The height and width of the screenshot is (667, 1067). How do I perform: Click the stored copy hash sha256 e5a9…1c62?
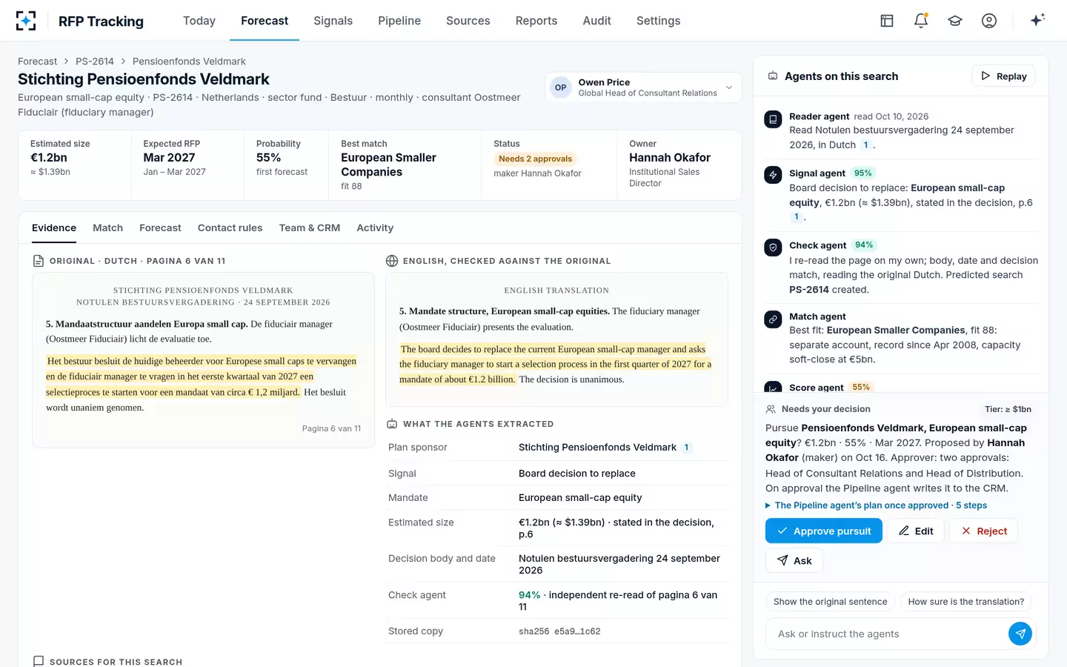(x=559, y=631)
